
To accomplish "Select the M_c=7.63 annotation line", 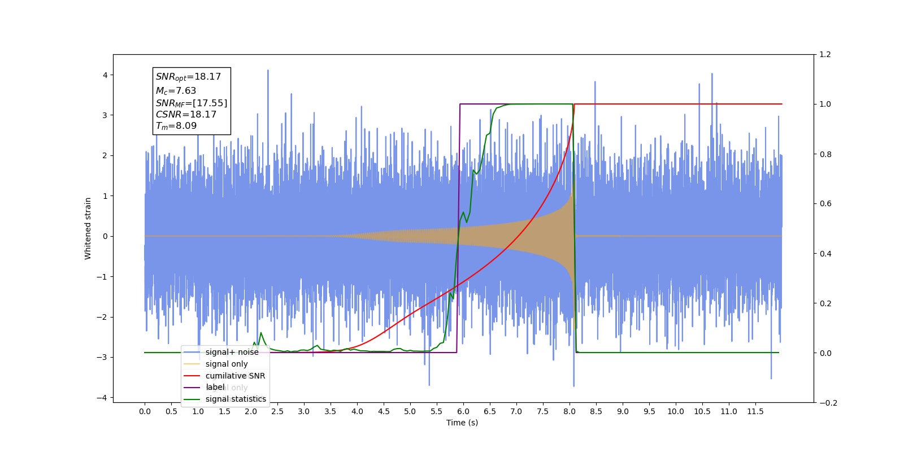I will [x=176, y=90].
